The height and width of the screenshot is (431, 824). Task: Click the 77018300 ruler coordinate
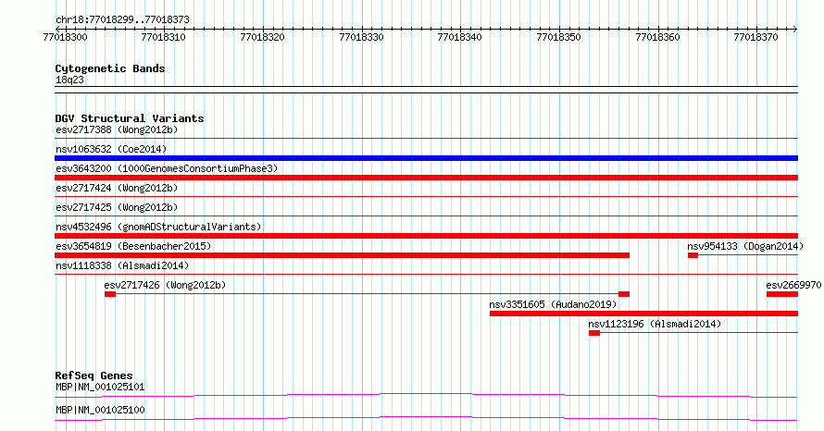(65, 37)
